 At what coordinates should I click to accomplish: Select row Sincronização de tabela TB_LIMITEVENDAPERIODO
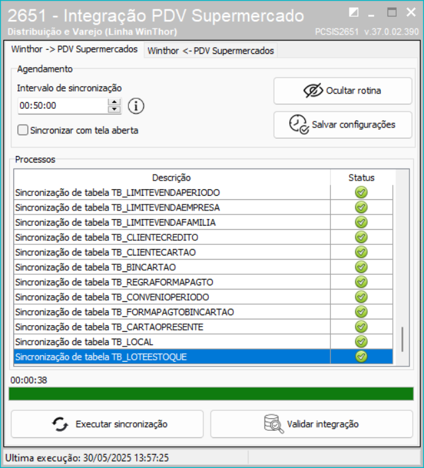tap(203, 193)
